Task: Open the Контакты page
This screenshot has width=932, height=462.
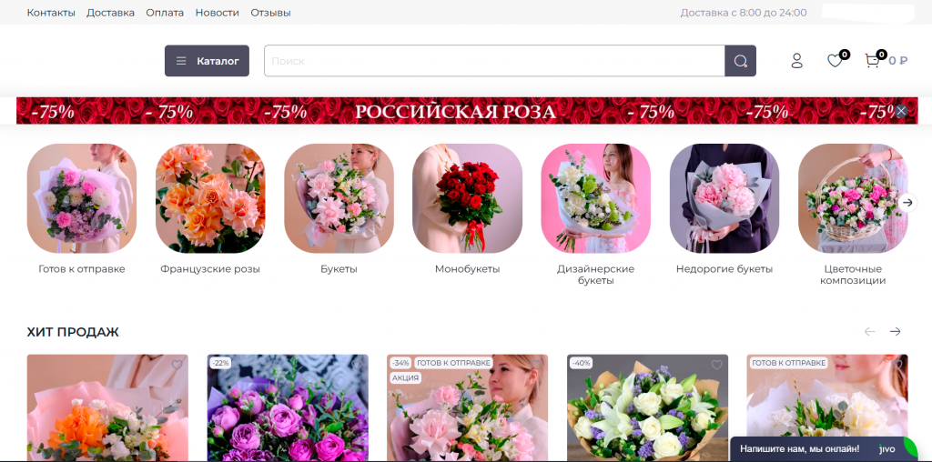Action: click(51, 13)
